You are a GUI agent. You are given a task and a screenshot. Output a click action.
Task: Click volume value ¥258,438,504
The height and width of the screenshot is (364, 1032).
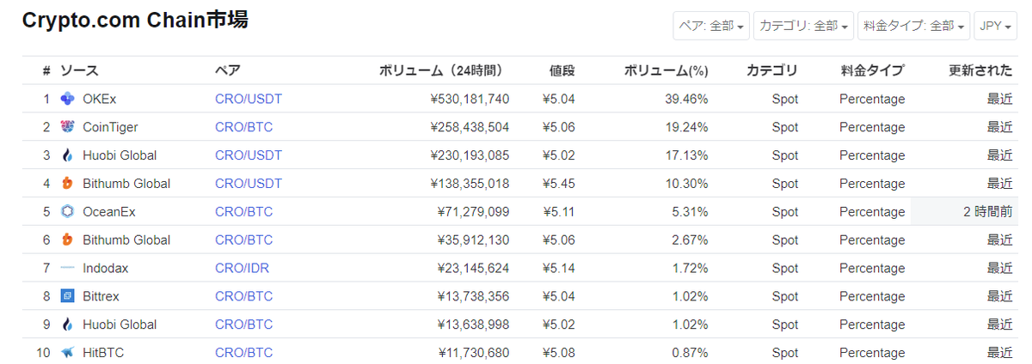click(470, 127)
